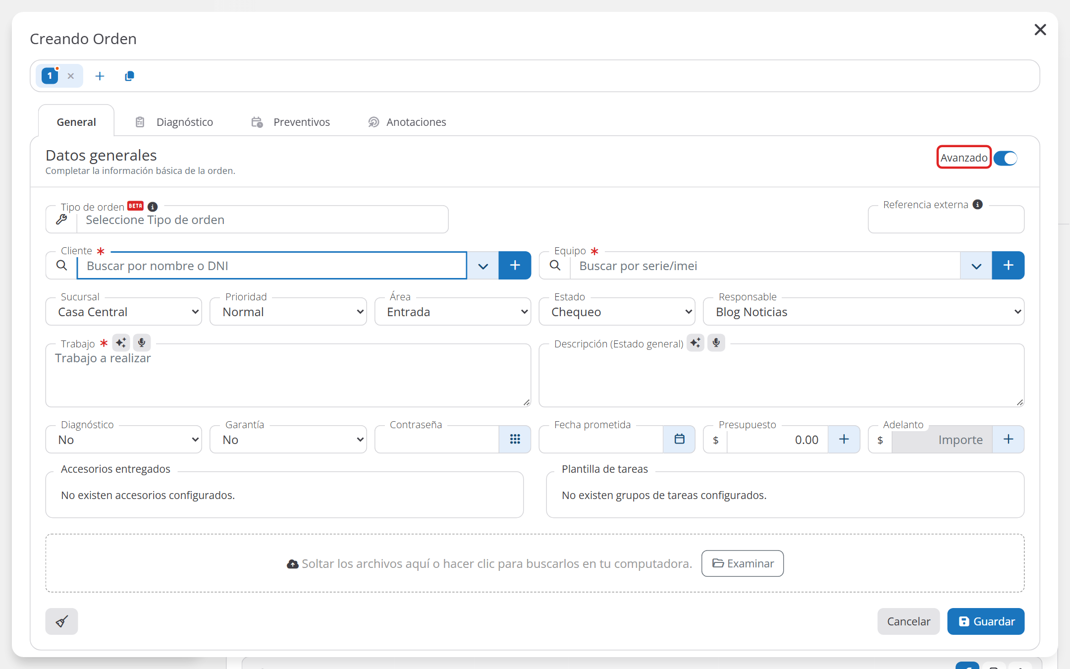Switch to the General tab
1070x669 pixels.
point(76,122)
